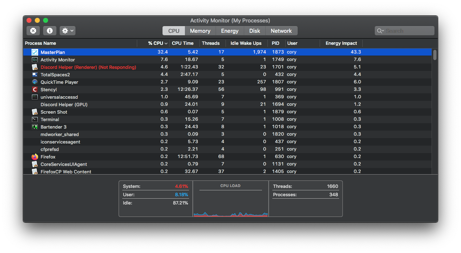This screenshot has width=461, height=253.
Task: Click the Processes total 348
Action: tap(334, 195)
